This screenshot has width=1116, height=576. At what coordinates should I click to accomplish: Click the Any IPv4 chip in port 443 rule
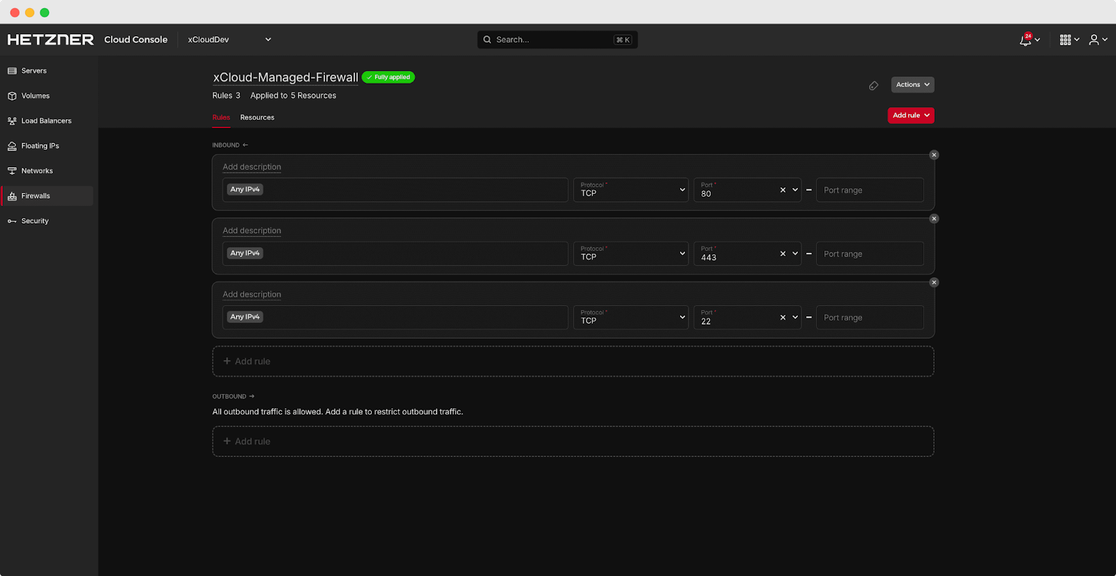tap(245, 253)
